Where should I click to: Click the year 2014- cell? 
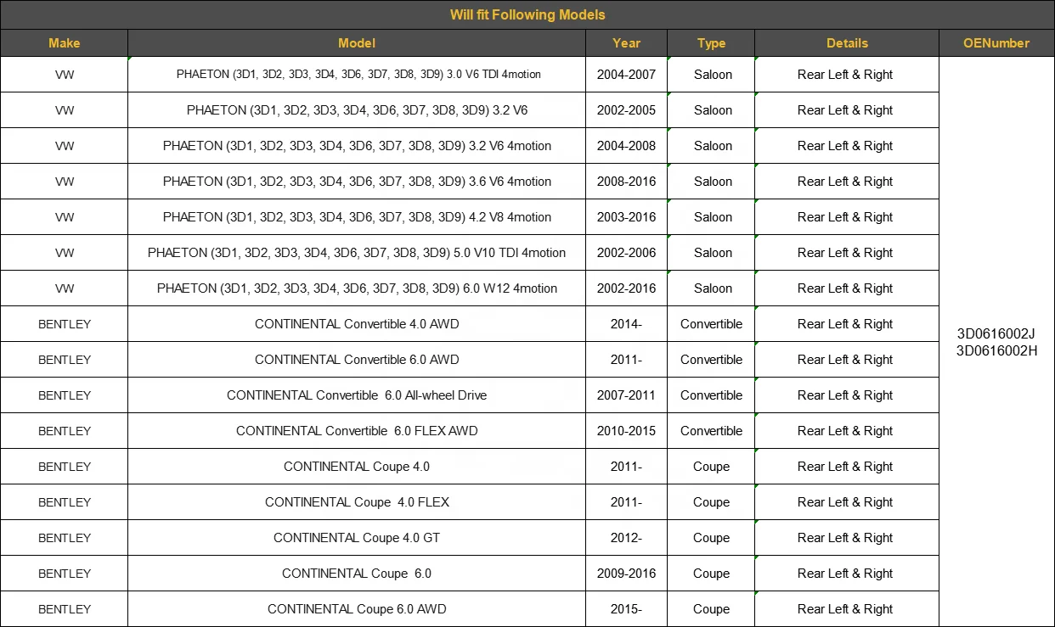626,324
